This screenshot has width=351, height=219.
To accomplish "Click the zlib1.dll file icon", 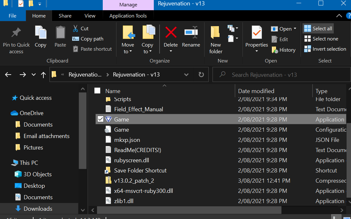I will [x=108, y=201].
